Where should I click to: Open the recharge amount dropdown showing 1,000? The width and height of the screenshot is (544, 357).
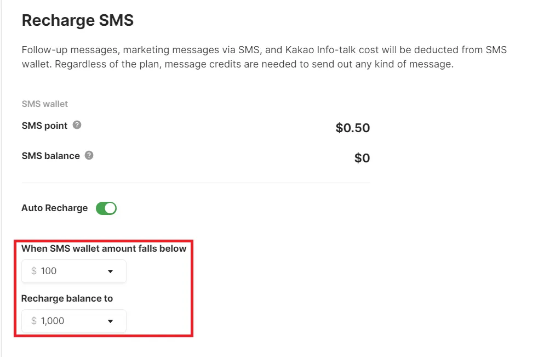73,321
